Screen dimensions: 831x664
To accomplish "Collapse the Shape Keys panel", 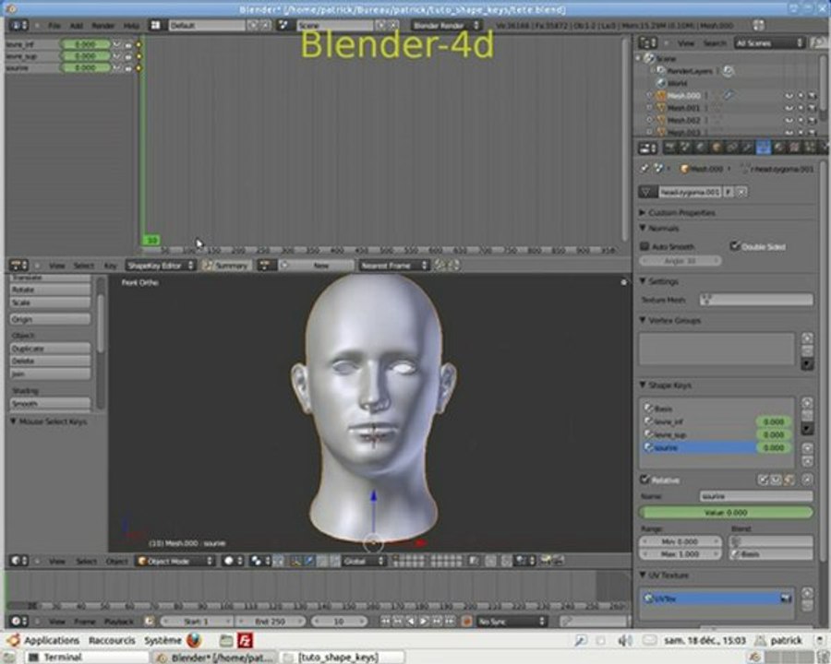I will (x=643, y=385).
